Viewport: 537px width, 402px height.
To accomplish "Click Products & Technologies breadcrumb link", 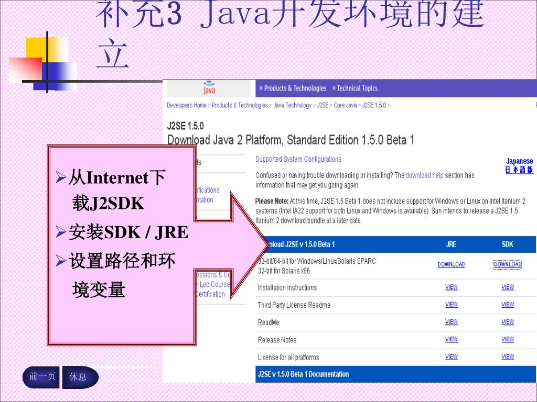I will [240, 105].
